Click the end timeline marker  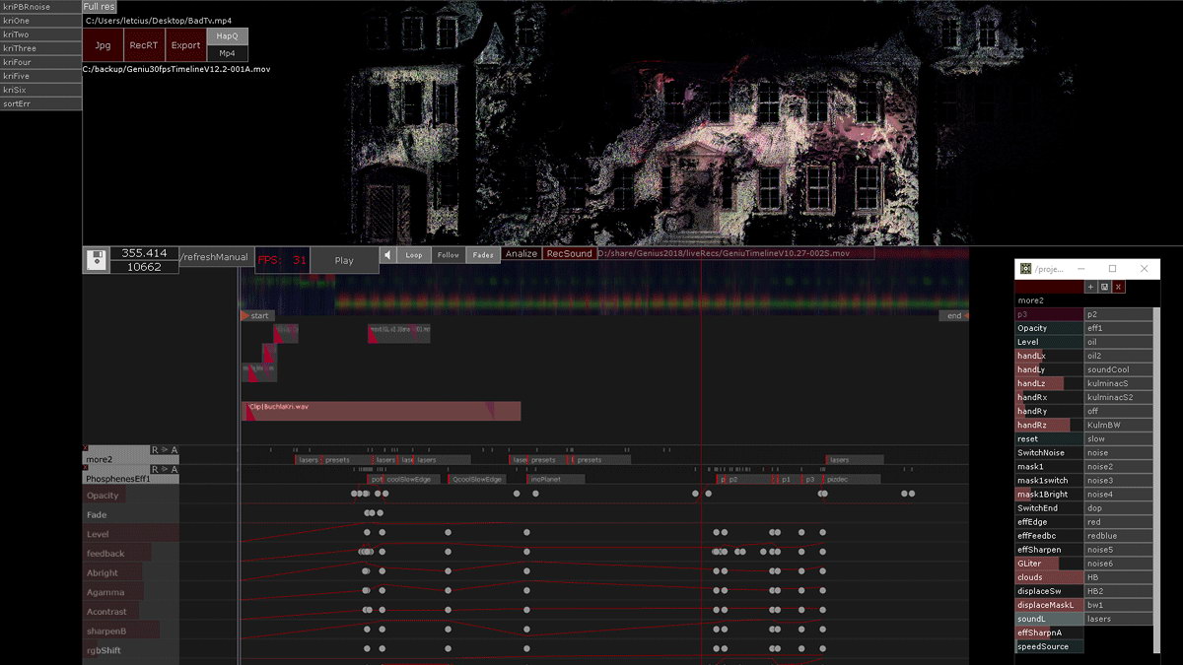click(954, 315)
